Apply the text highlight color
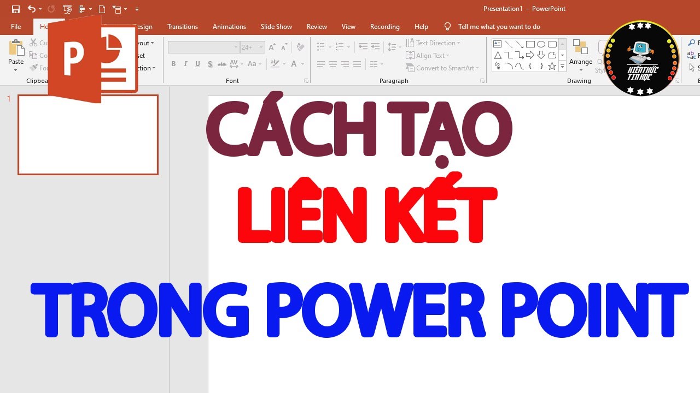 tap(276, 64)
